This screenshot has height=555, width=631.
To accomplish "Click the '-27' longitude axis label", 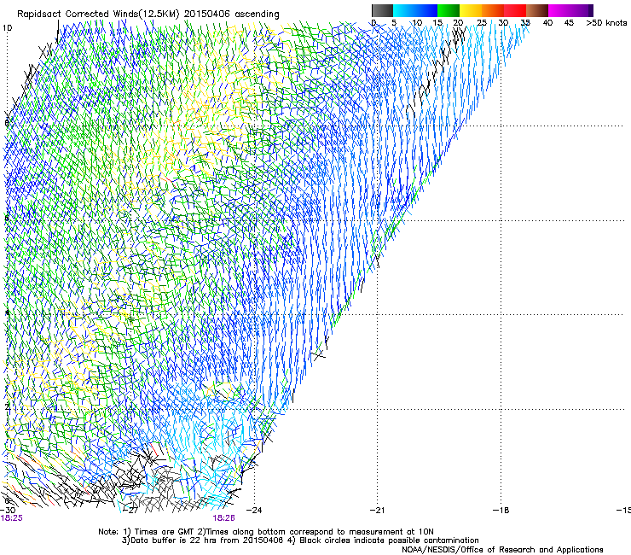I will tap(130, 510).
